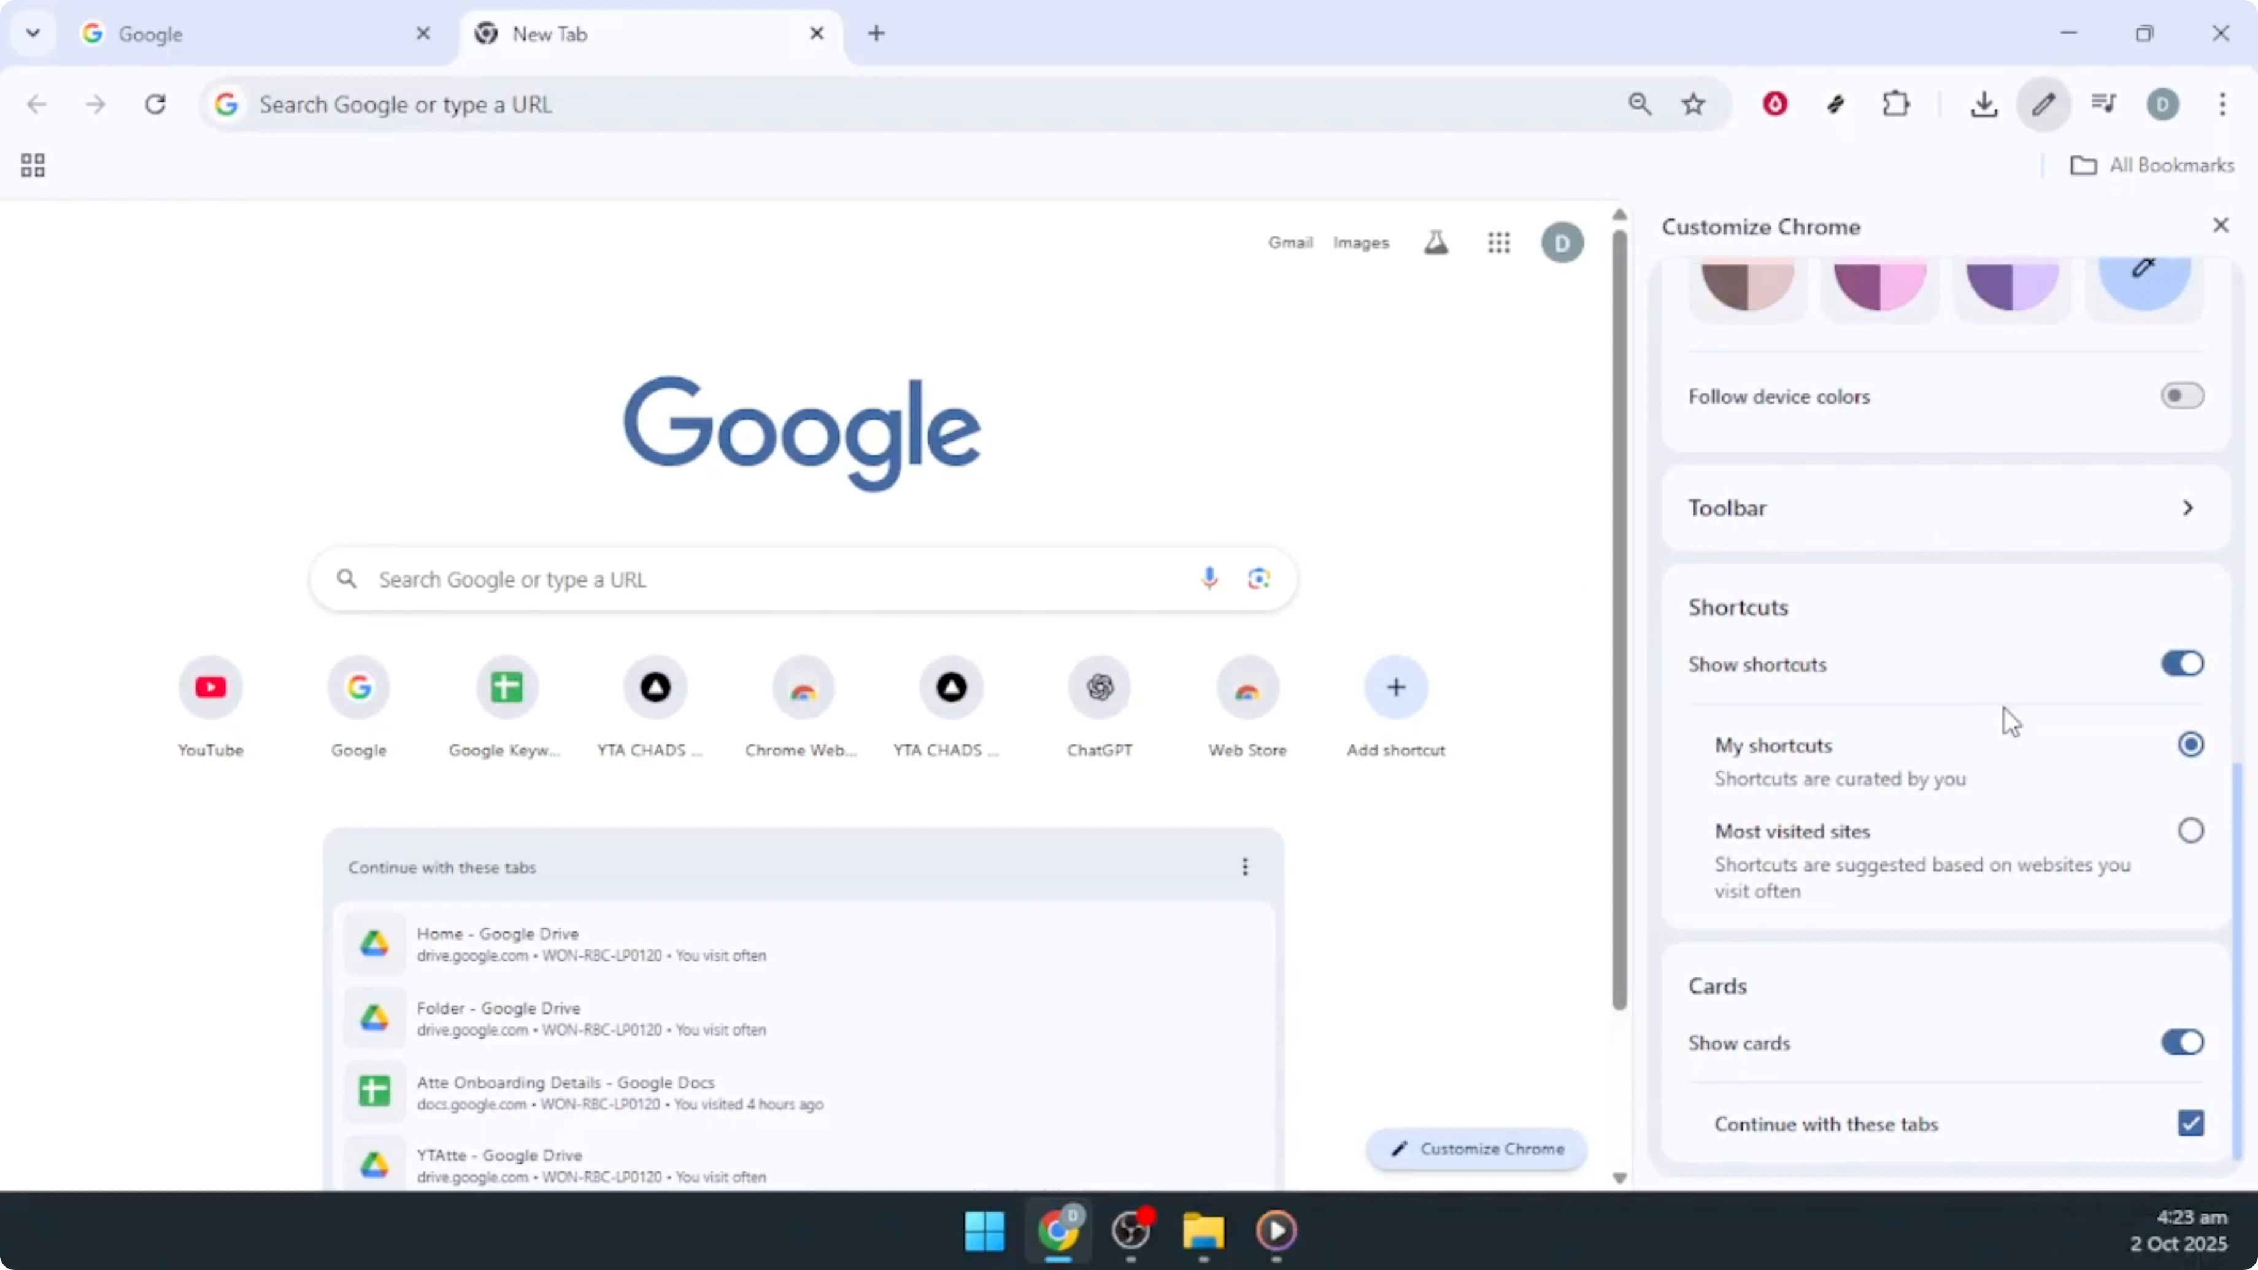Select Most visited sites option

[x=2191, y=830]
